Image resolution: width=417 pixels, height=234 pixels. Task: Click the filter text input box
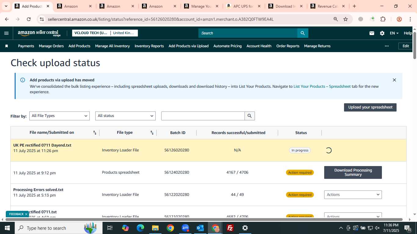(x=203, y=116)
